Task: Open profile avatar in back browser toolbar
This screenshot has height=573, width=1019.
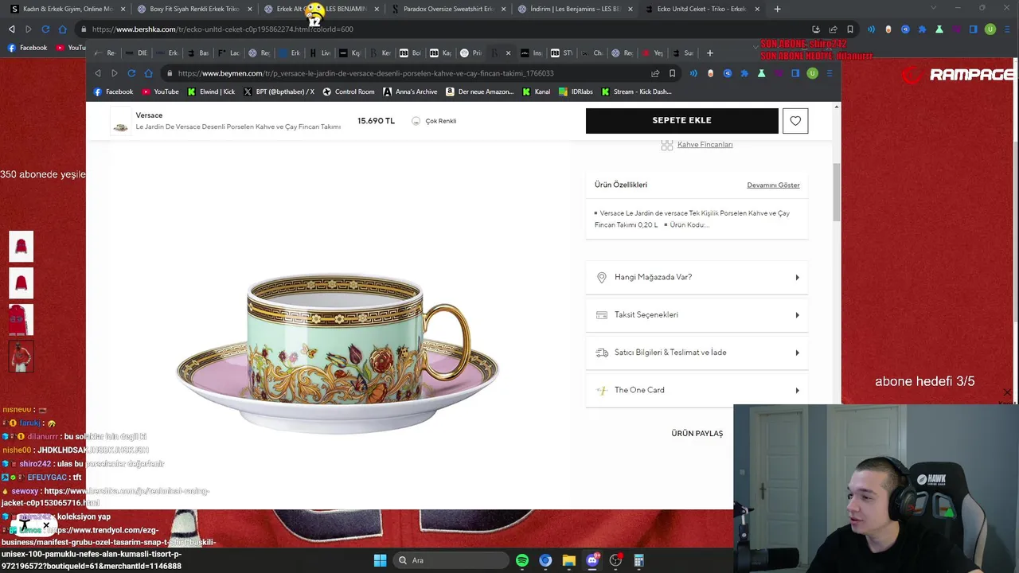Action: (x=990, y=29)
